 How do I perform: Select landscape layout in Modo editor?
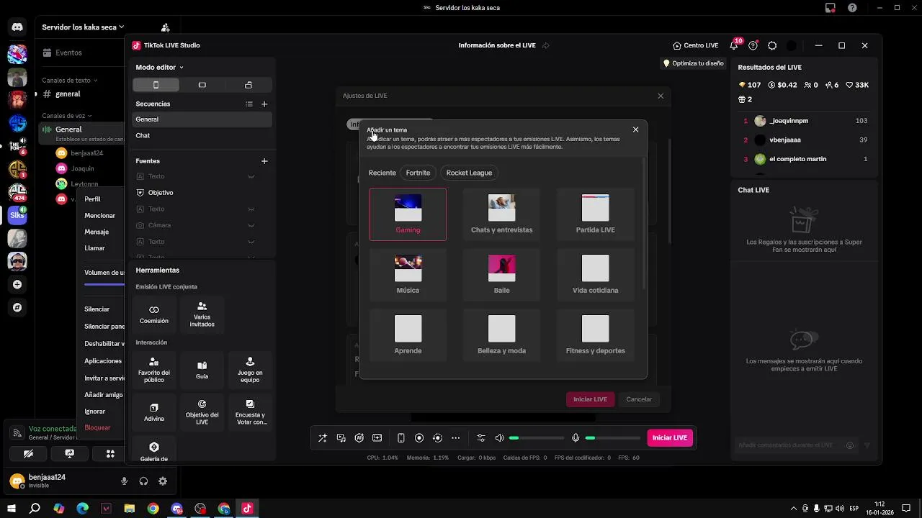click(202, 85)
